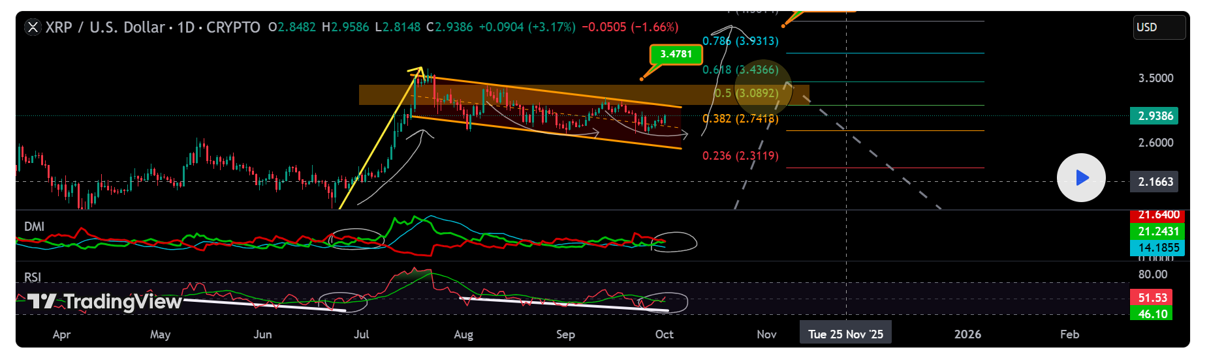Click the XRP coin logo icon
This screenshot has width=1209, height=354.
[x=33, y=27]
